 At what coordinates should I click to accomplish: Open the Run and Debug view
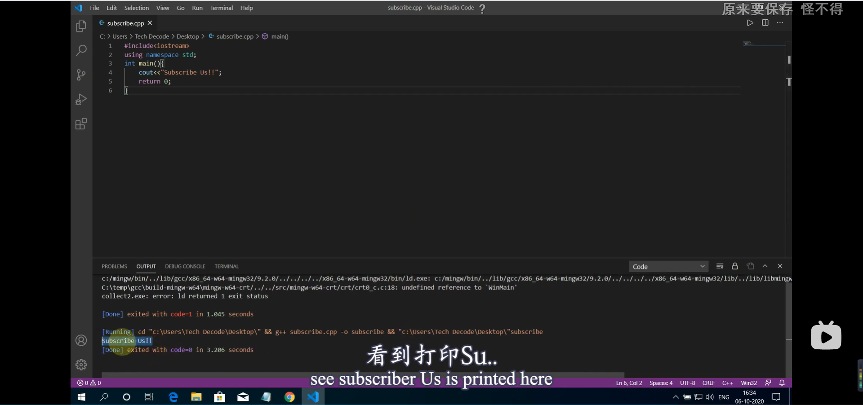point(81,99)
